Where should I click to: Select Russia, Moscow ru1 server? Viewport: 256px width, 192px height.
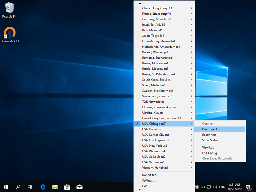point(164,63)
